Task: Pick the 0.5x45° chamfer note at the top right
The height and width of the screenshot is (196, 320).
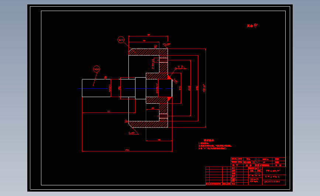Action: pyautogui.click(x=166, y=44)
